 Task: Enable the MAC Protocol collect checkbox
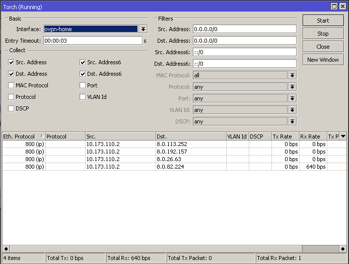[11, 86]
